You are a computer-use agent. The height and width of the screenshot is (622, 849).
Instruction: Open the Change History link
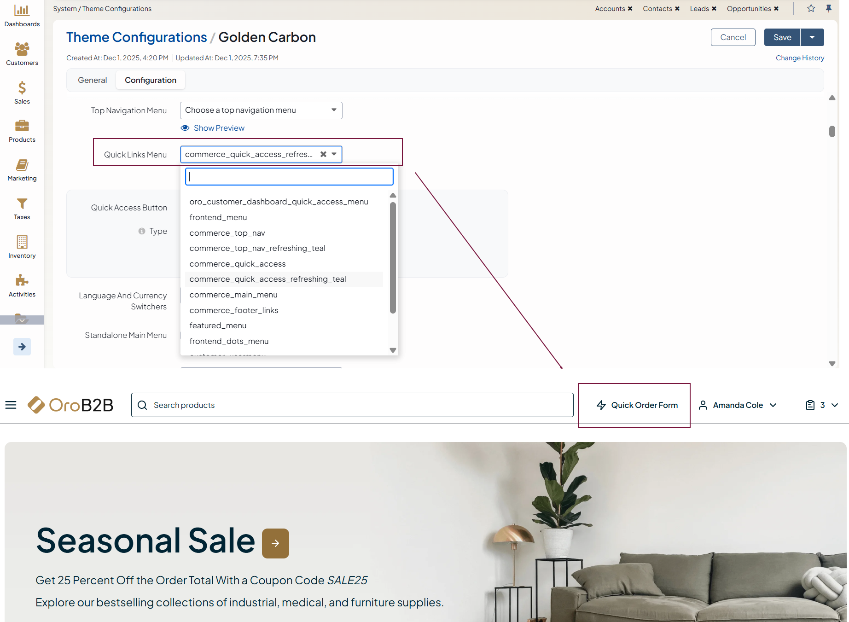pyautogui.click(x=800, y=58)
